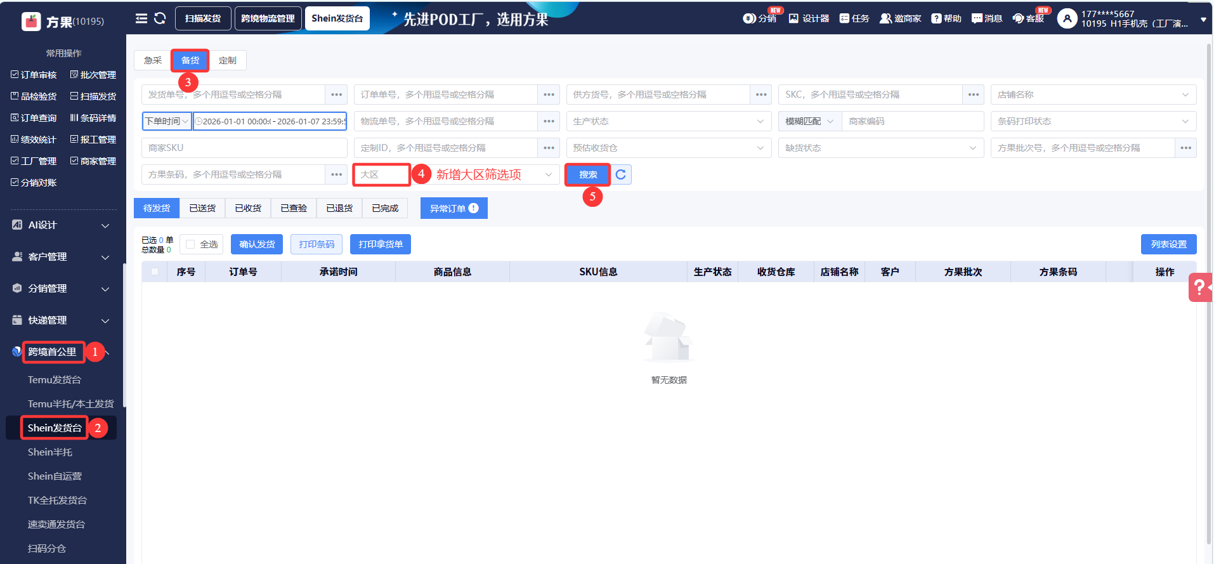1214x564 pixels.
Task: Click the 商家SKU input field
Action: (x=244, y=148)
